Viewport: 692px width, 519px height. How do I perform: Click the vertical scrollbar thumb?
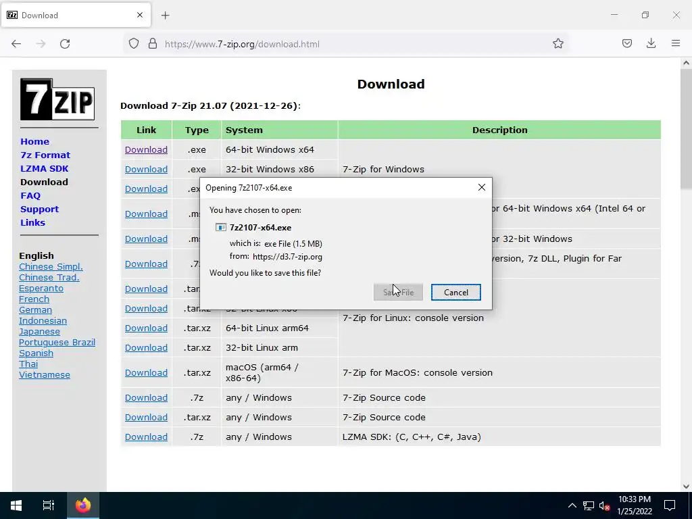686,129
